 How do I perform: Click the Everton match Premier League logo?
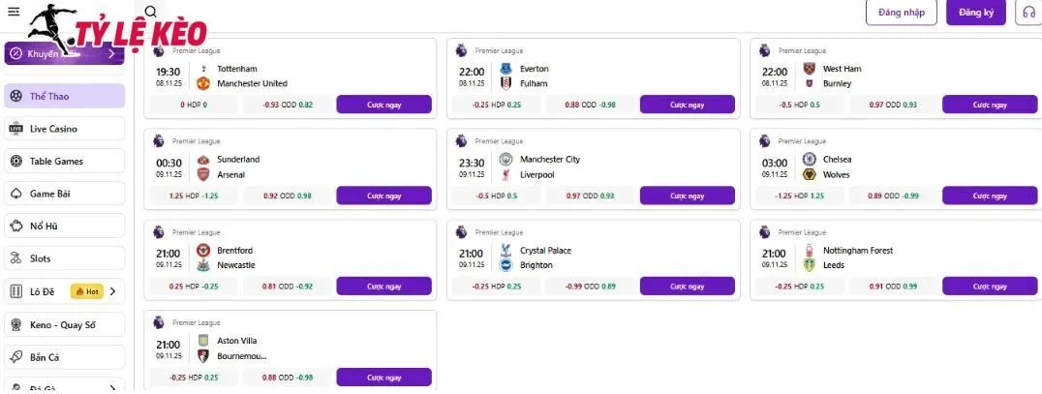click(461, 49)
